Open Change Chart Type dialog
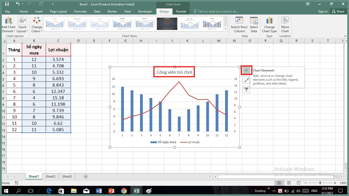Image resolution: width=349 pixels, height=196 pixels. tap(269, 25)
